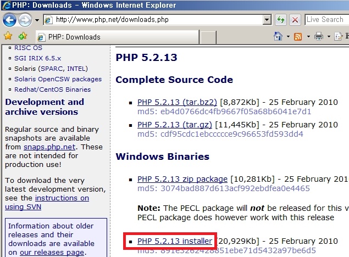Click the INTEL link under Solaris
349x257 pixels.
(x=76, y=69)
